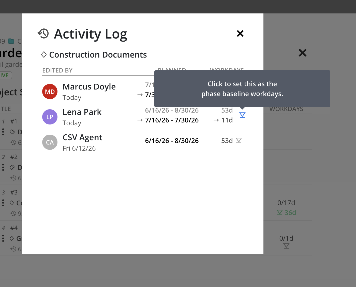Click Marcus Doyle's MD avatar
The height and width of the screenshot is (287, 356).
click(x=50, y=92)
